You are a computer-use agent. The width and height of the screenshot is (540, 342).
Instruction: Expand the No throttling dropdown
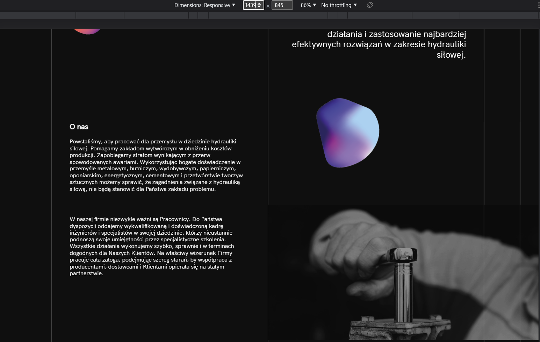(x=339, y=5)
